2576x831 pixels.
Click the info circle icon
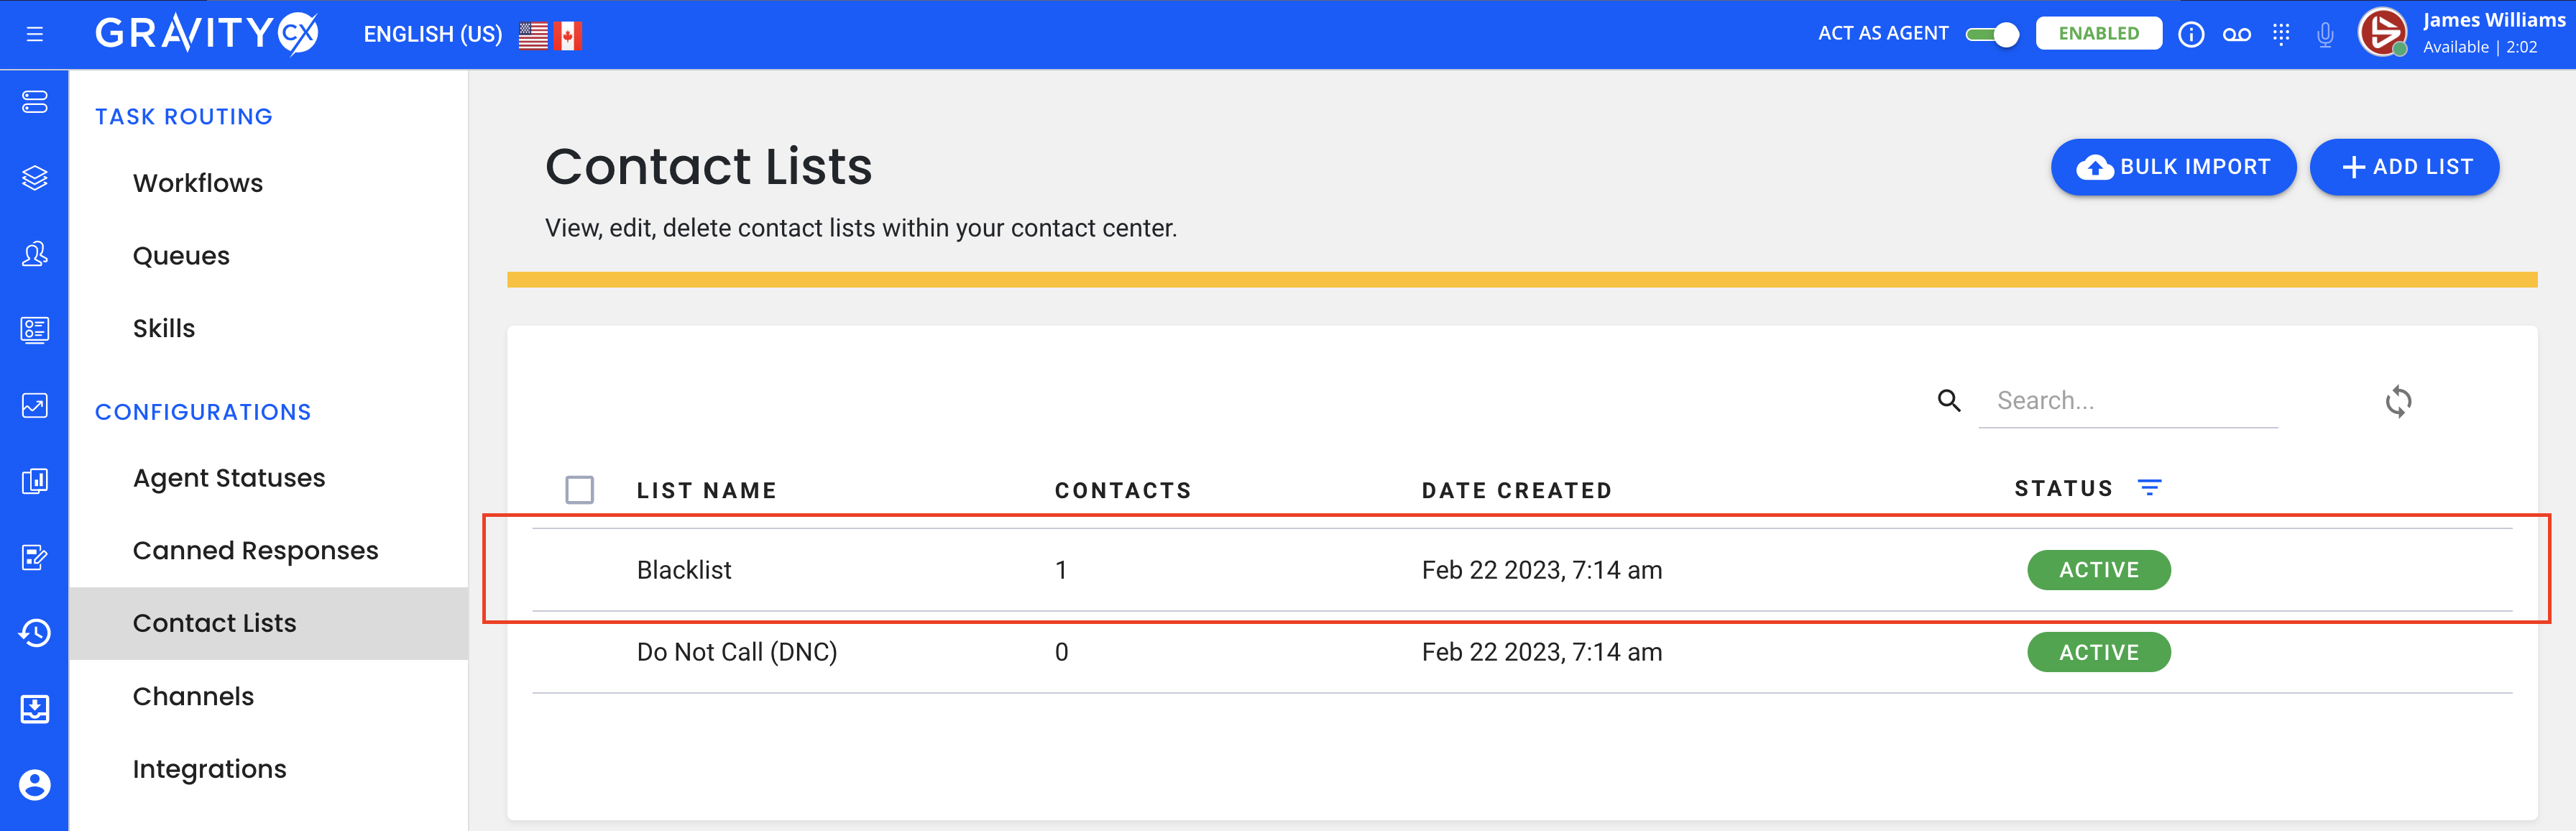click(x=2191, y=35)
